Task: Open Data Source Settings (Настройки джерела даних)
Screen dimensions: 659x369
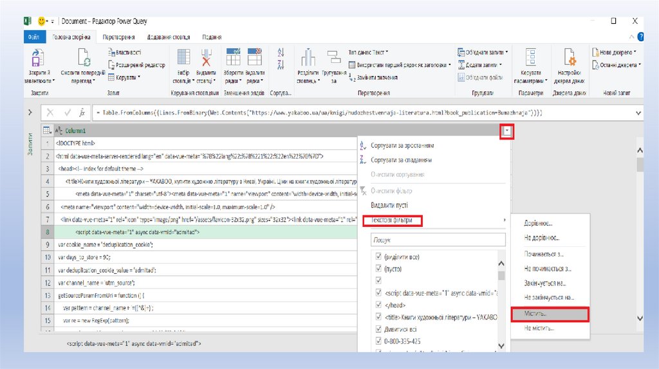Action: coord(570,60)
